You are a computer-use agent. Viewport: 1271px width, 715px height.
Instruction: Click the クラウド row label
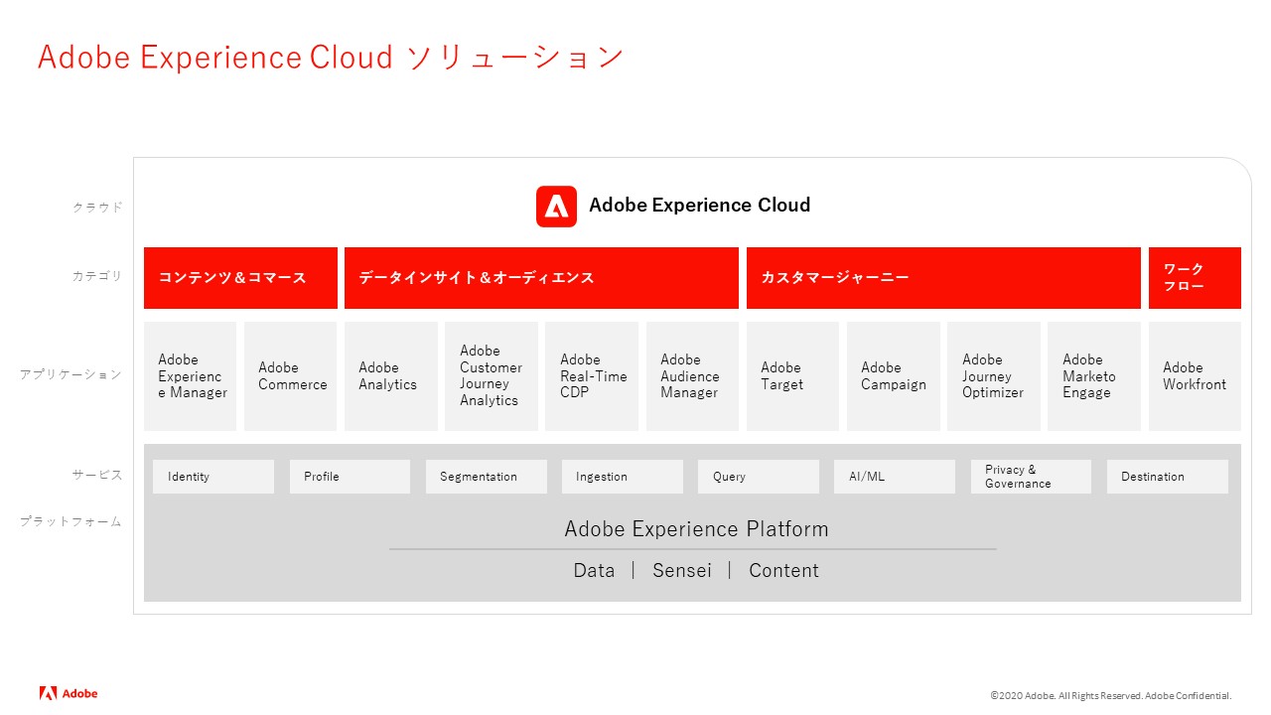tap(98, 208)
